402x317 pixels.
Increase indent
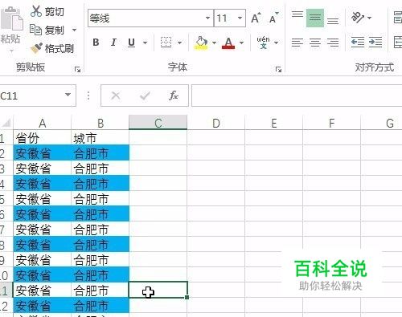point(375,43)
